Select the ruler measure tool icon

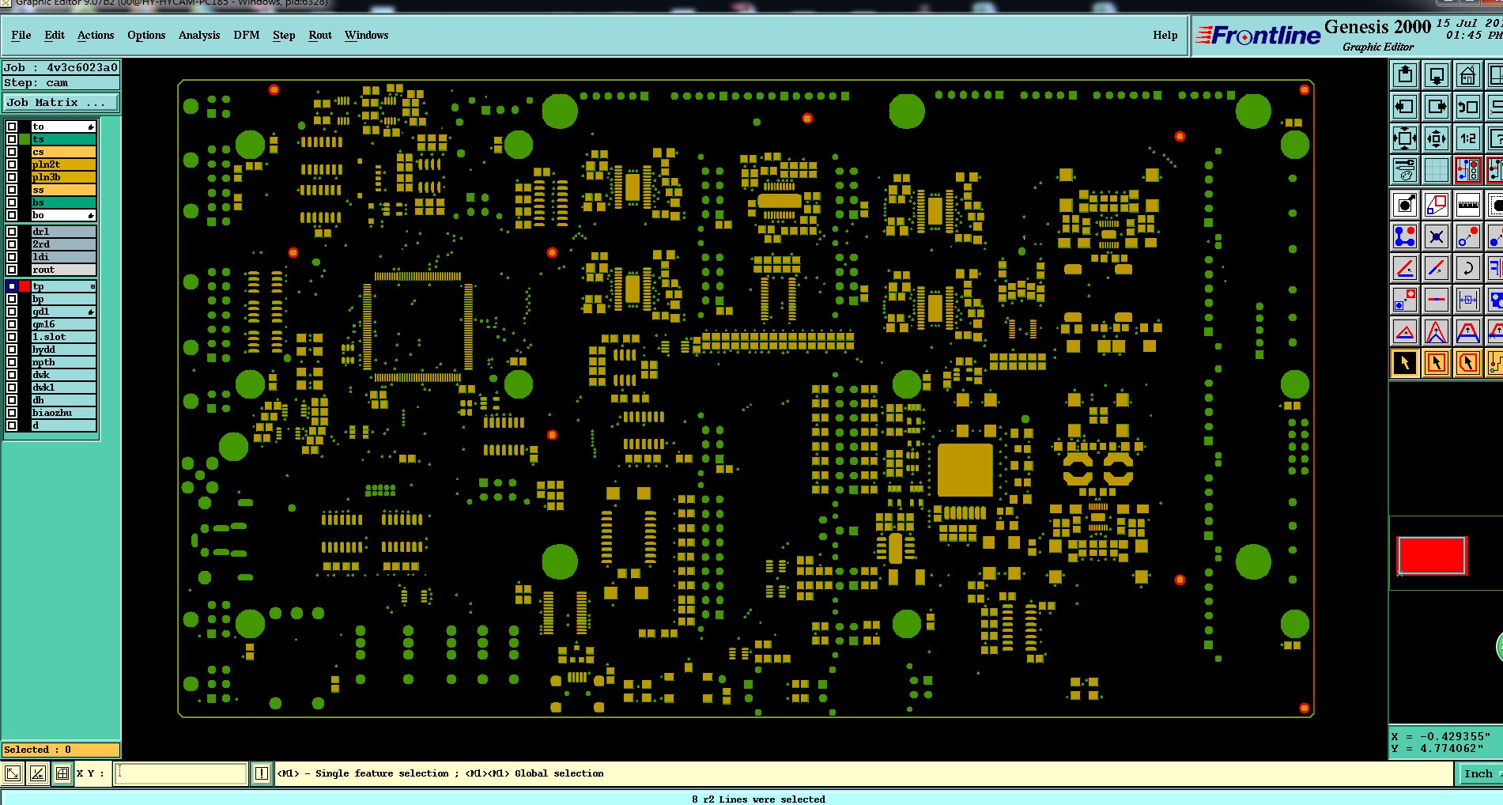pos(1468,206)
